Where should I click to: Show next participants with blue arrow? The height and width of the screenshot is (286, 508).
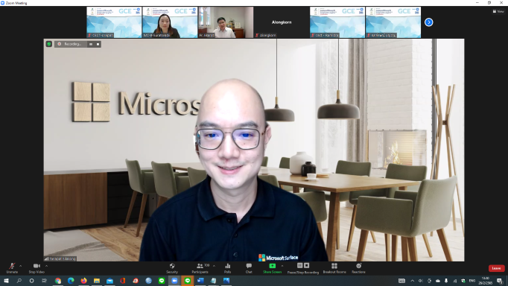[428, 22]
